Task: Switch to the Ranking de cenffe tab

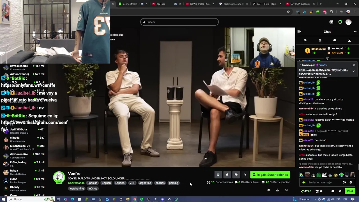Action: (233, 4)
